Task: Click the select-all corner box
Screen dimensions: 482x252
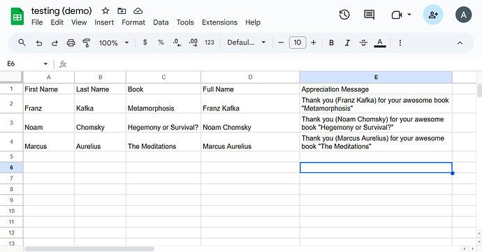Action: tap(11, 77)
